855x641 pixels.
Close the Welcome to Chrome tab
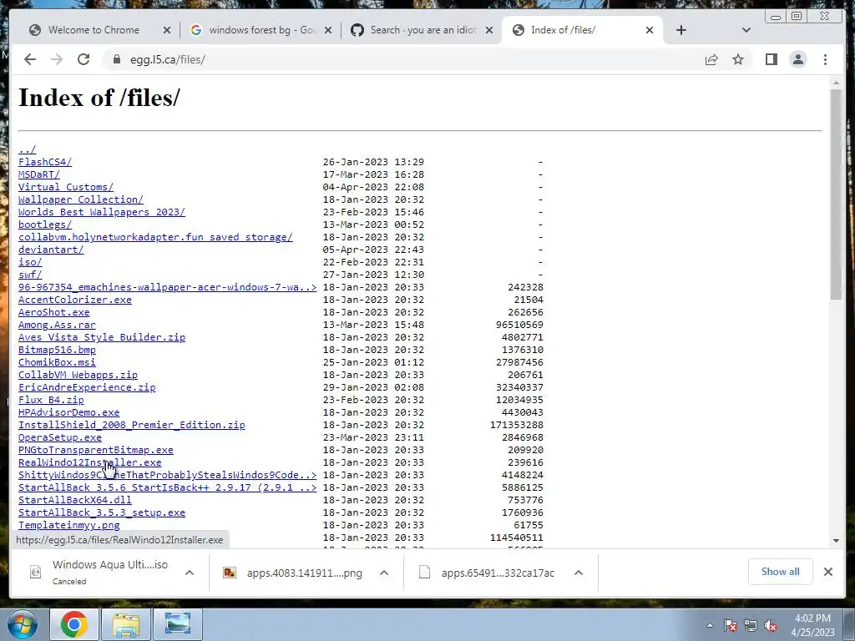[167, 30]
